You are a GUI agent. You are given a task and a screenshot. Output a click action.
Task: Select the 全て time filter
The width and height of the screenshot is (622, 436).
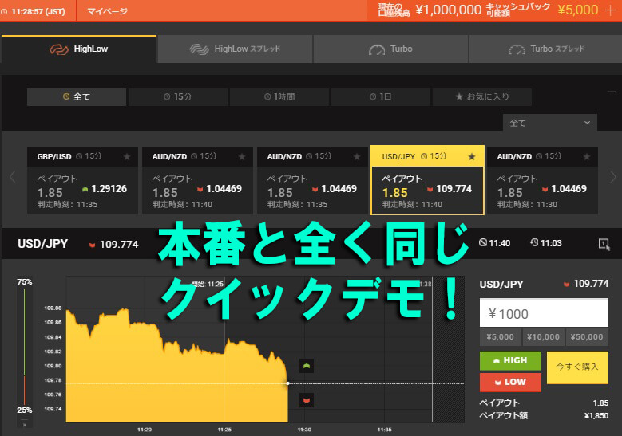(77, 96)
